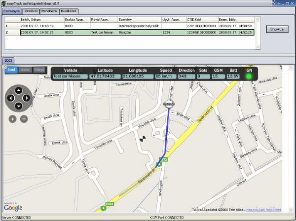
Task: Click the Direction value 343
Action: pyautogui.click(x=186, y=76)
